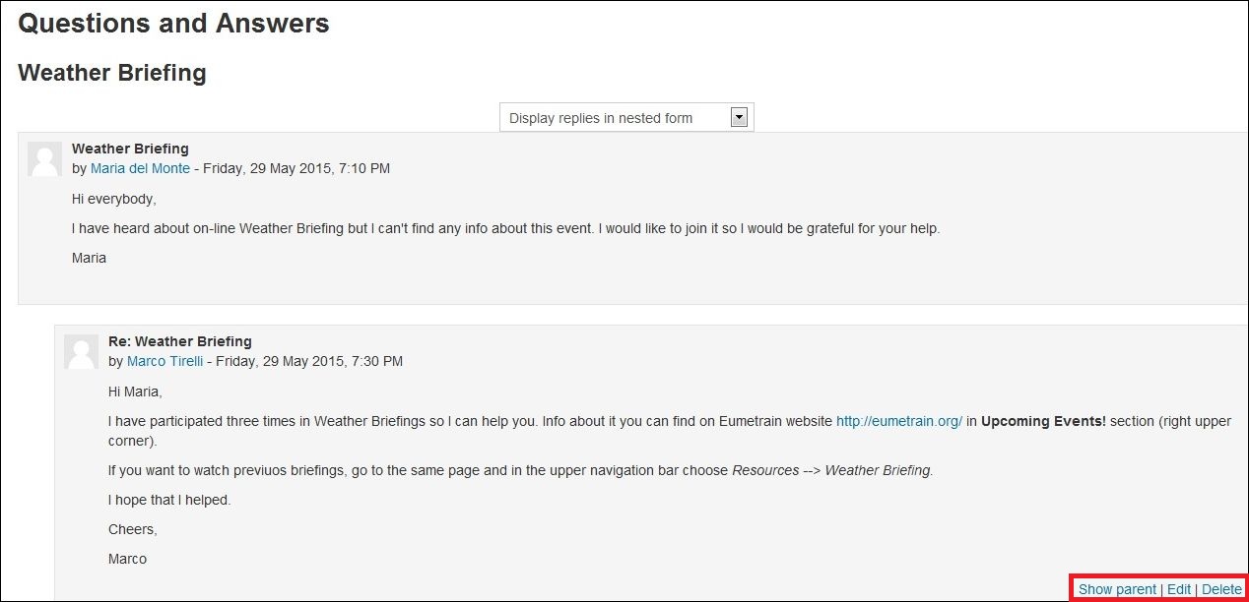Screen dimensions: 1249x602
Task: Click the 'Questions and Answers' page heading
Action: [174, 24]
